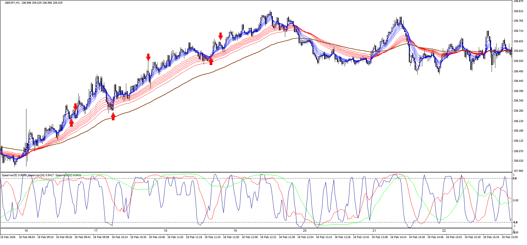
Task: Click the 0.00 indicator scale label
Action: 515,200
